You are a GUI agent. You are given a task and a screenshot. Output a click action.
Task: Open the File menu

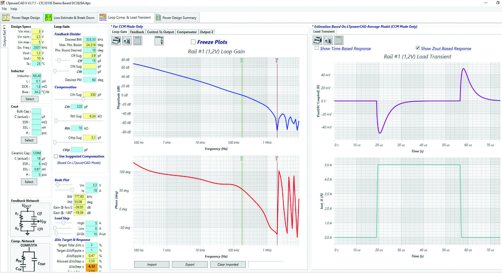pyautogui.click(x=4, y=9)
